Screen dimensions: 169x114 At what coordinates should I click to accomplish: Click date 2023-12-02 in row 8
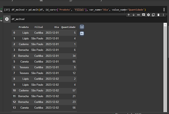click(52, 79)
